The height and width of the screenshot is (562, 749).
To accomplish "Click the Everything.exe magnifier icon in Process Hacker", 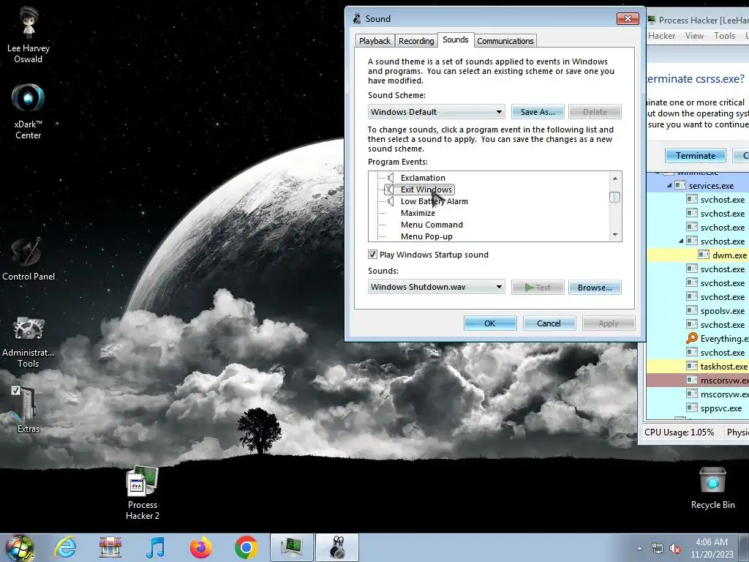I will pyautogui.click(x=692, y=338).
